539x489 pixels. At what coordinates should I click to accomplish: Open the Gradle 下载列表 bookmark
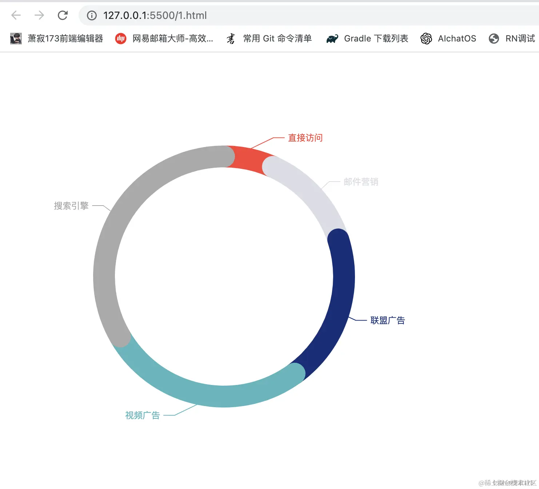(376, 38)
